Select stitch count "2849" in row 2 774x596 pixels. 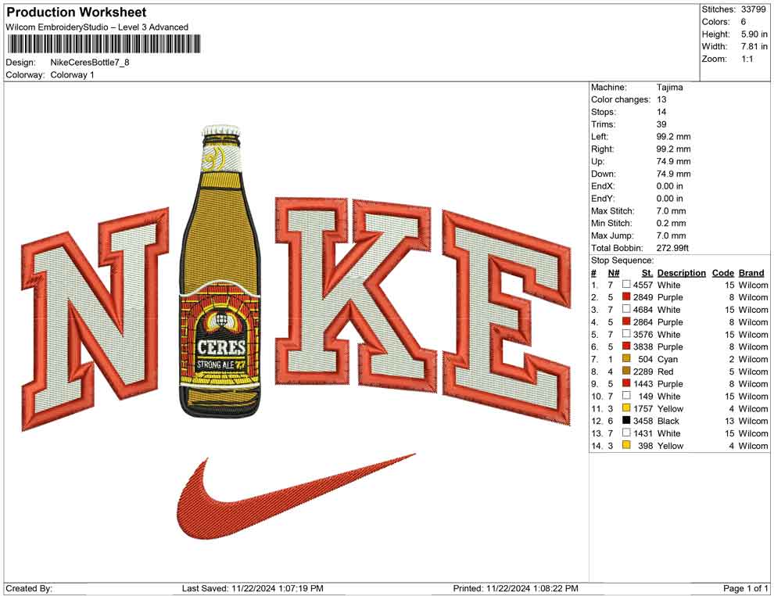click(643, 297)
